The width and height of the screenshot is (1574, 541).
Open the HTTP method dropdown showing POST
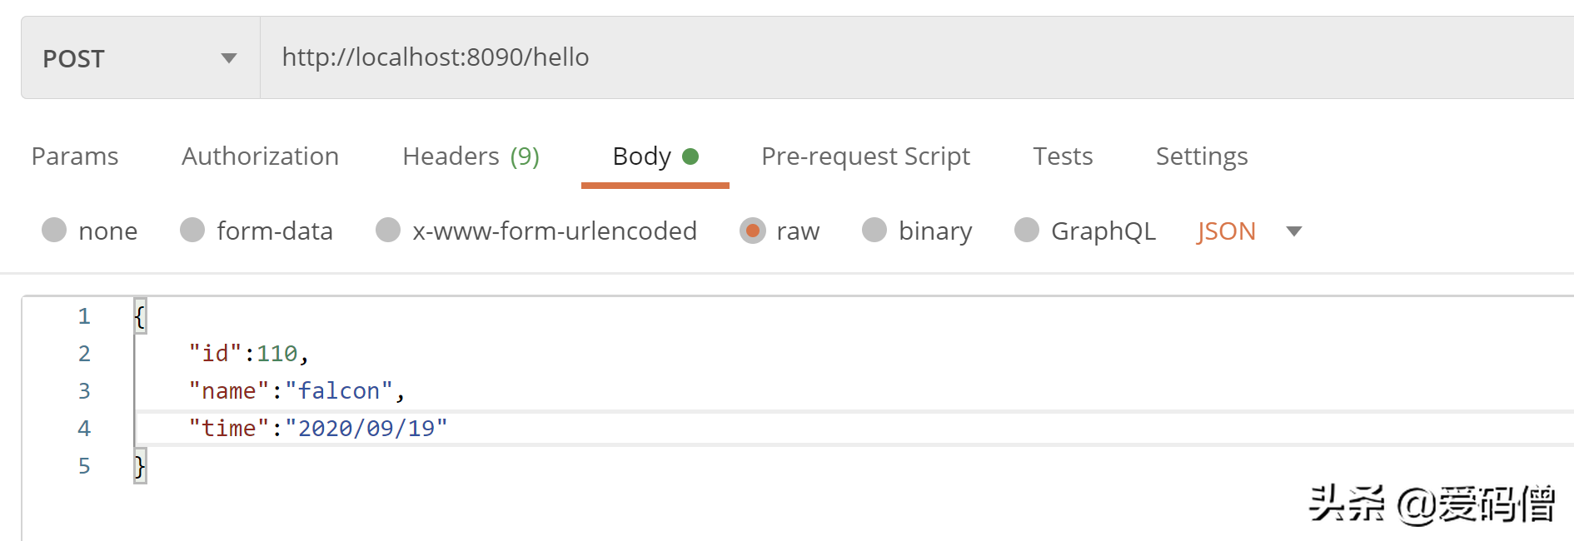140,58
